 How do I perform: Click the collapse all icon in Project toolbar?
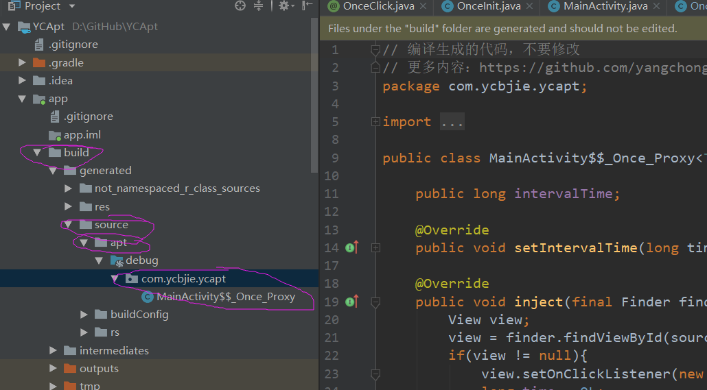pyautogui.click(x=258, y=5)
